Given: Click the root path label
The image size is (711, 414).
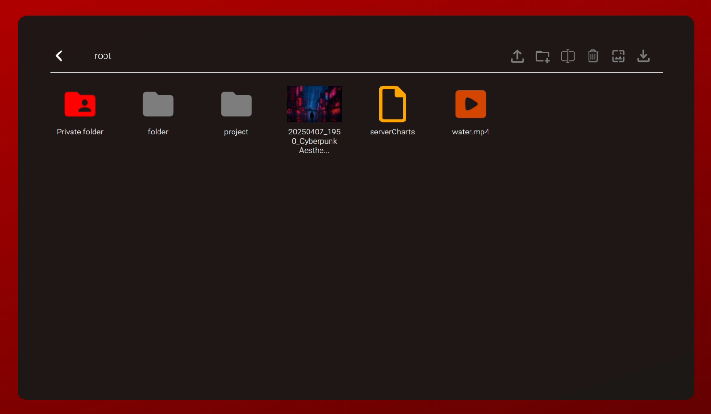Looking at the screenshot, I should pyautogui.click(x=103, y=56).
